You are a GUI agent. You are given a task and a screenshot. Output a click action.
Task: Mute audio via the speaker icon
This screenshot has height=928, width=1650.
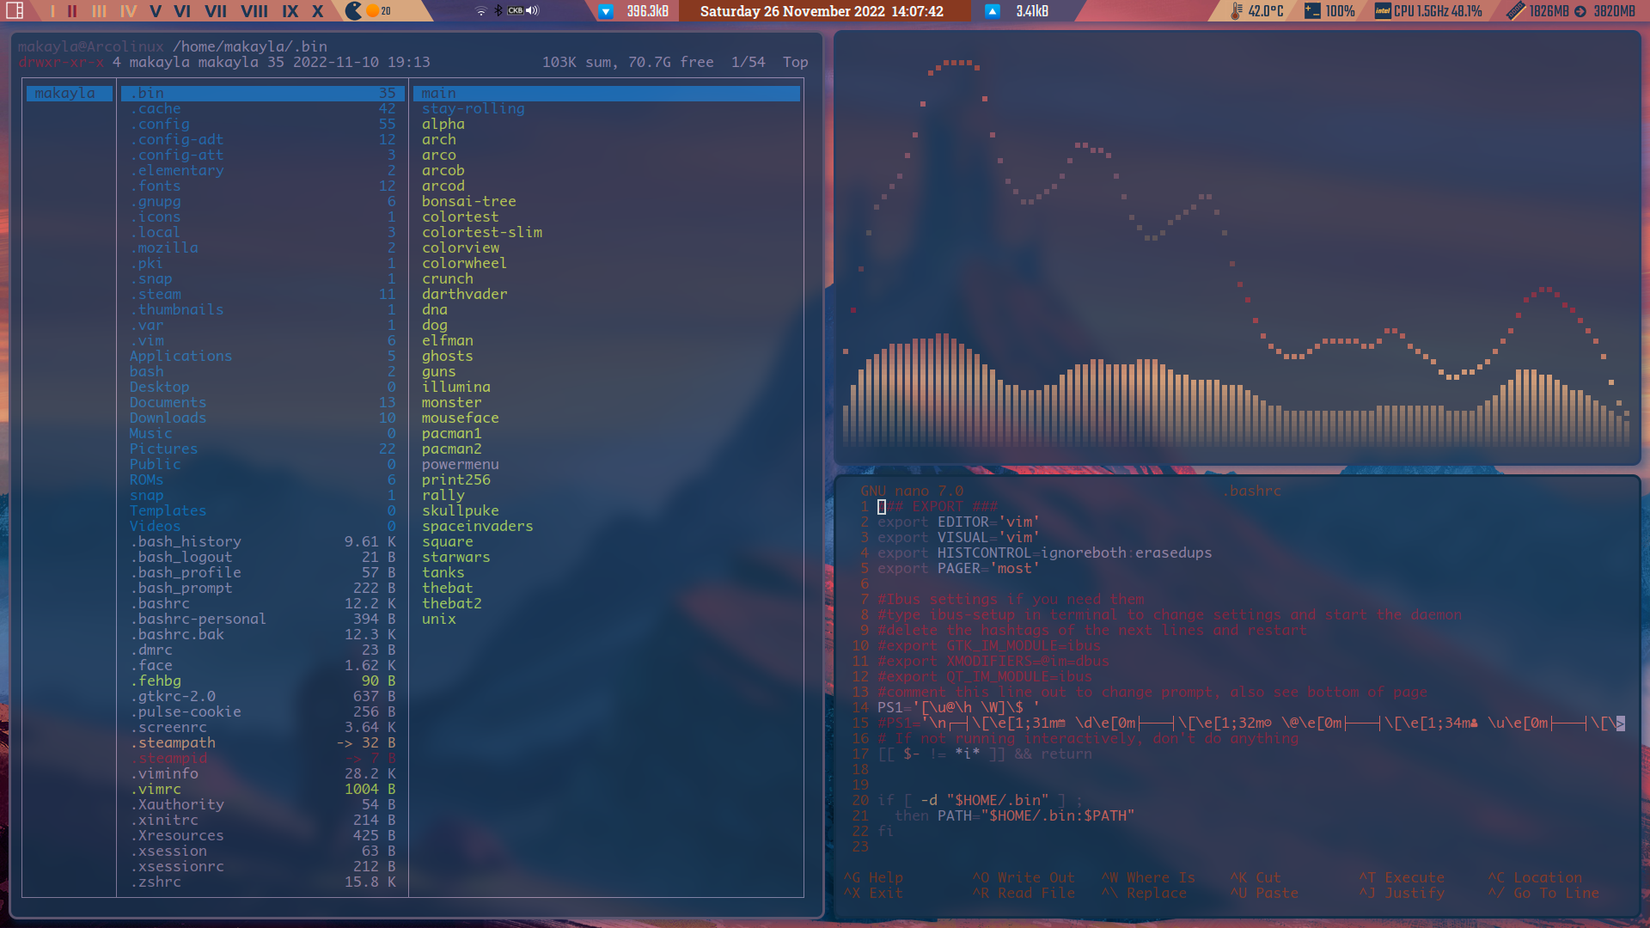tap(532, 11)
